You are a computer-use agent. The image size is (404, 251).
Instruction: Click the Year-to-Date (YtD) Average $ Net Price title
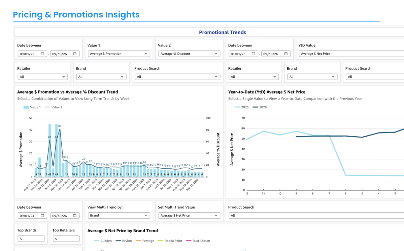coord(267,92)
